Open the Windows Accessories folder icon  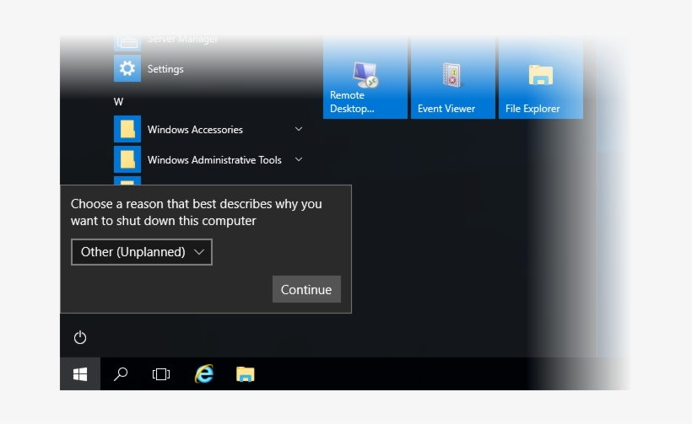127,129
